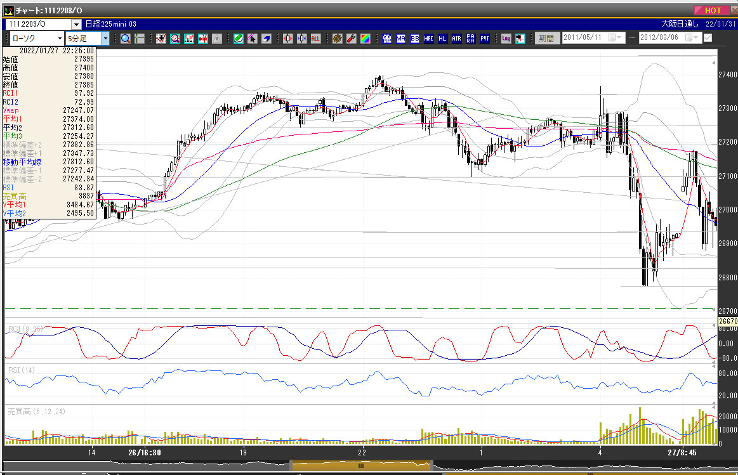Viewport: 738px width, 475px height.
Task: Open the start date 2011/05/11 calendar picker
Action: 612,38
